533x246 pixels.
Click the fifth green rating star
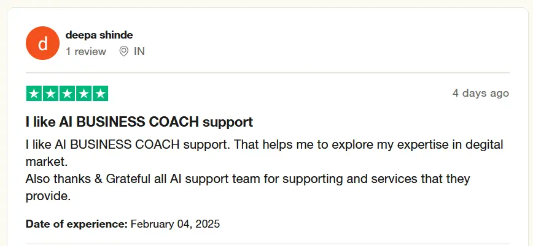tap(100, 94)
